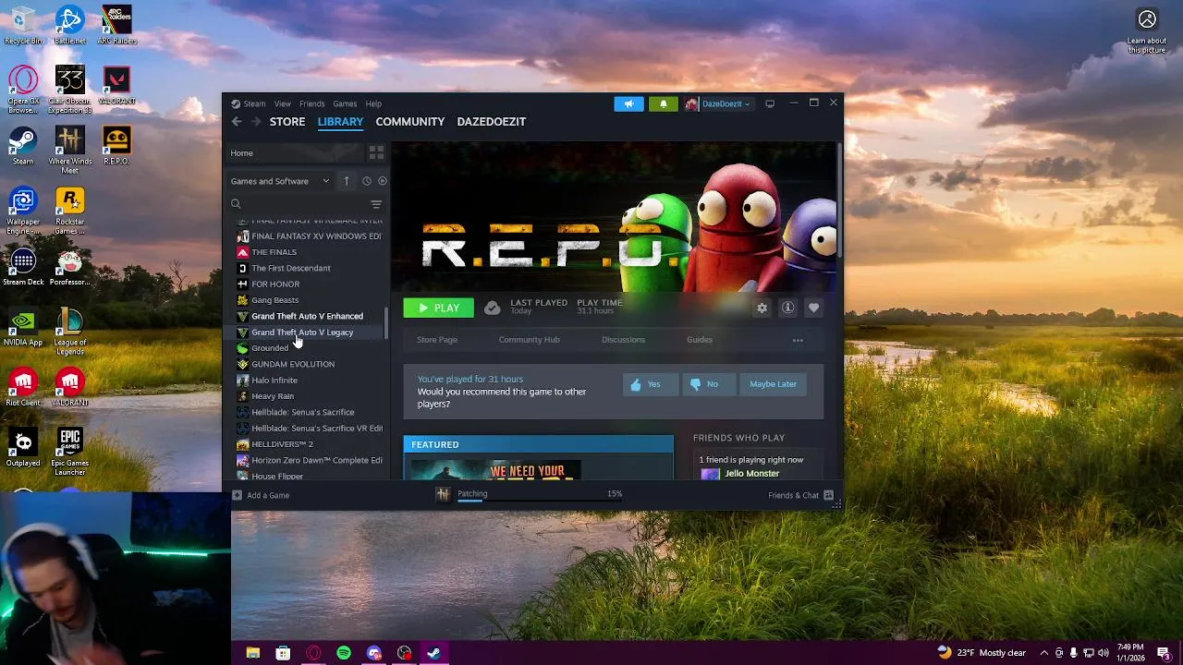Open NVIDIA App desktop icon
This screenshot has height=665, width=1183.
[x=23, y=329]
